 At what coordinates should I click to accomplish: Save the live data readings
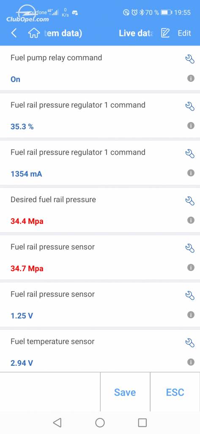pos(125,392)
